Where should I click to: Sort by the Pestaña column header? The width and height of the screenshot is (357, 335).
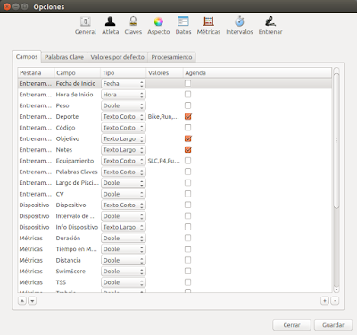pyautogui.click(x=36, y=72)
